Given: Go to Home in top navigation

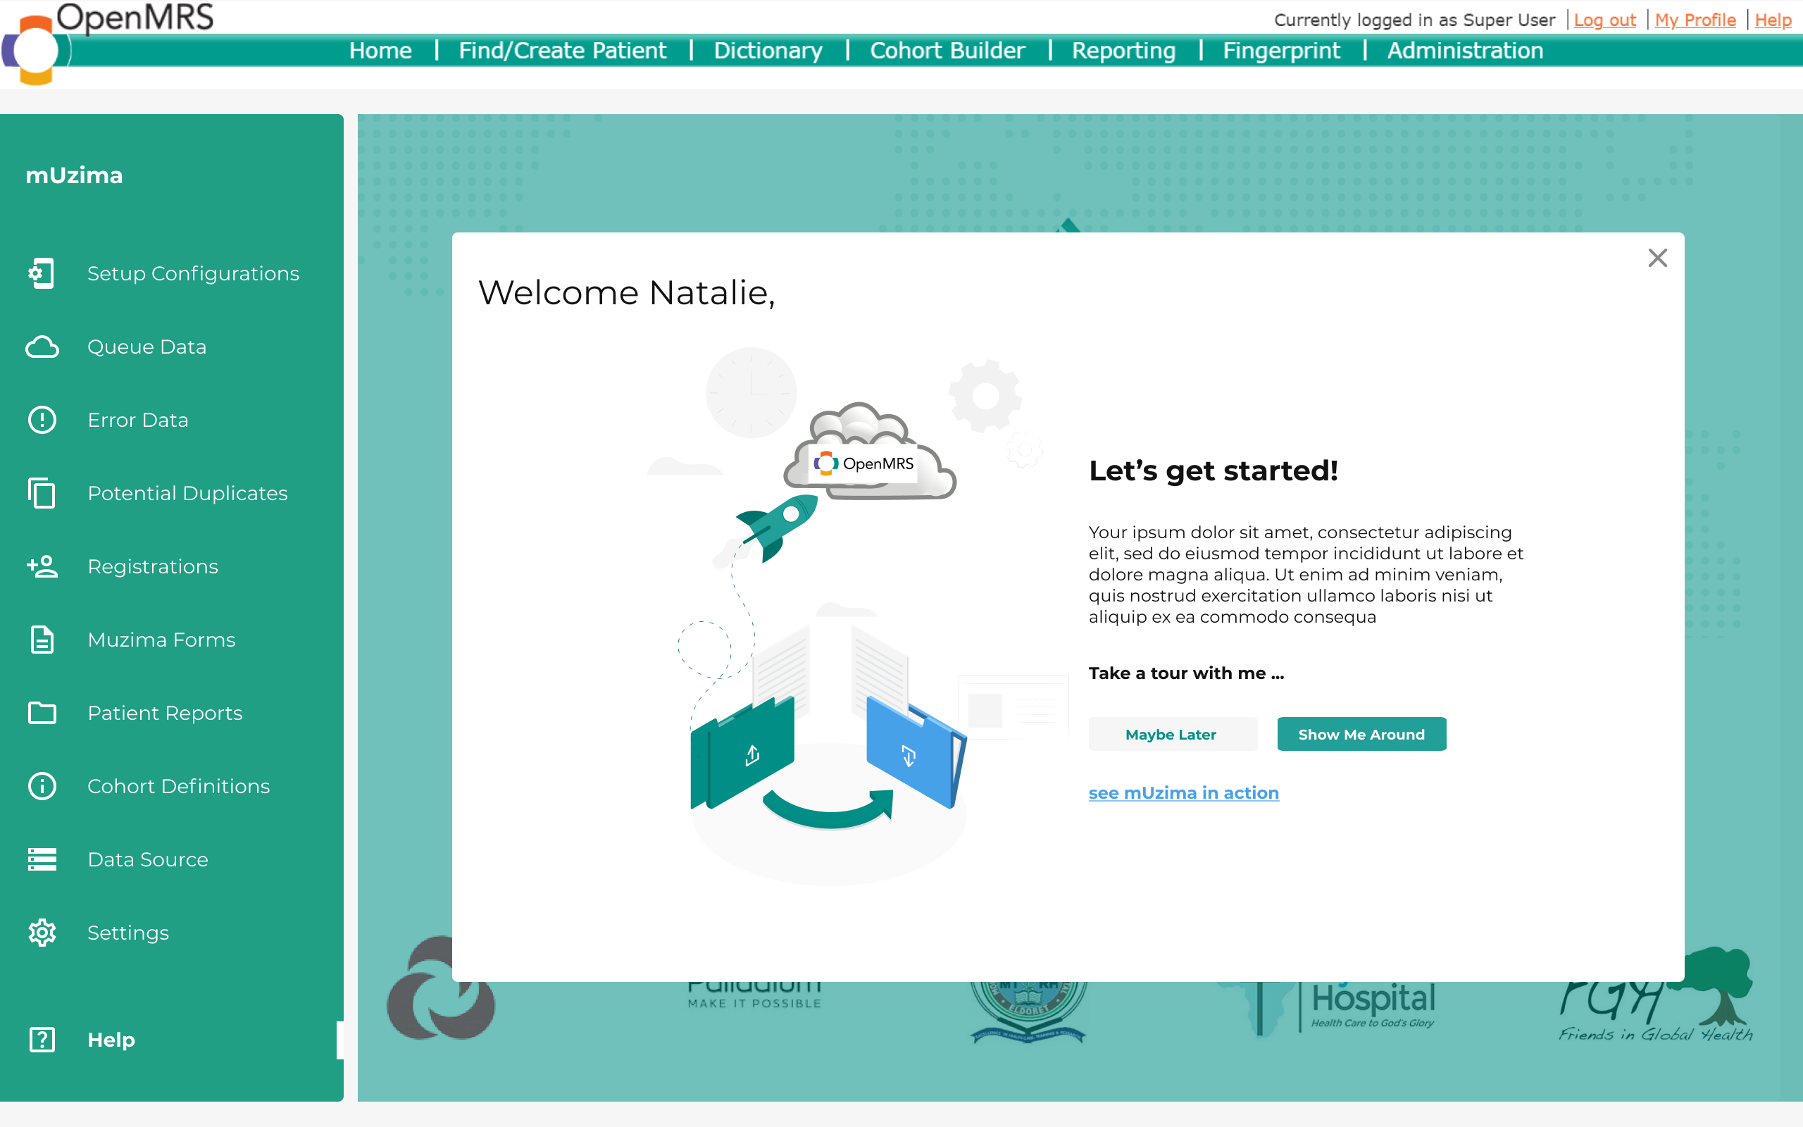Looking at the screenshot, I should pos(380,50).
